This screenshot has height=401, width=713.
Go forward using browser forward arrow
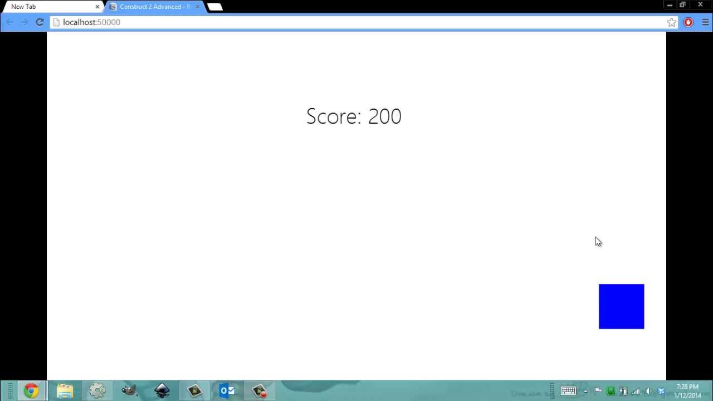tap(24, 22)
